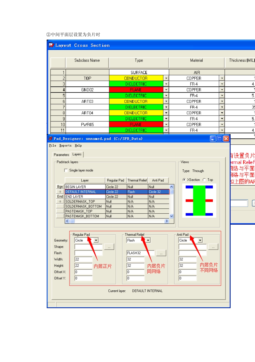Select the PASTEMASK_BOTTOM row
Screen dimensions: 255x362
(x=117, y=216)
